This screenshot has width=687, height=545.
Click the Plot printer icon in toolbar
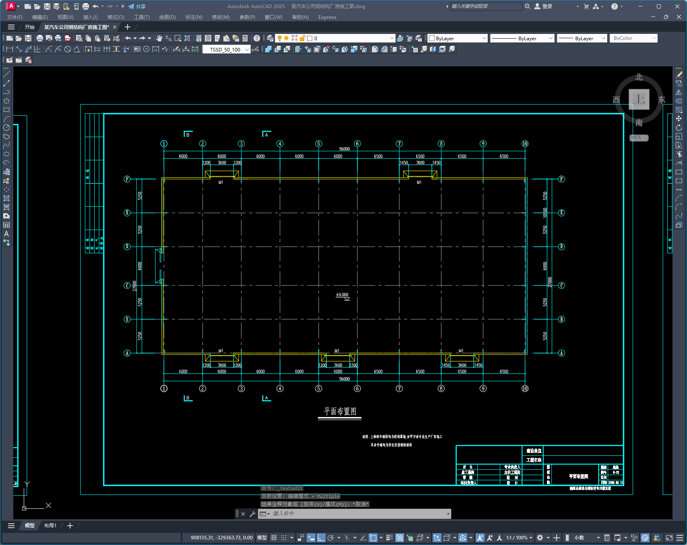[39, 38]
